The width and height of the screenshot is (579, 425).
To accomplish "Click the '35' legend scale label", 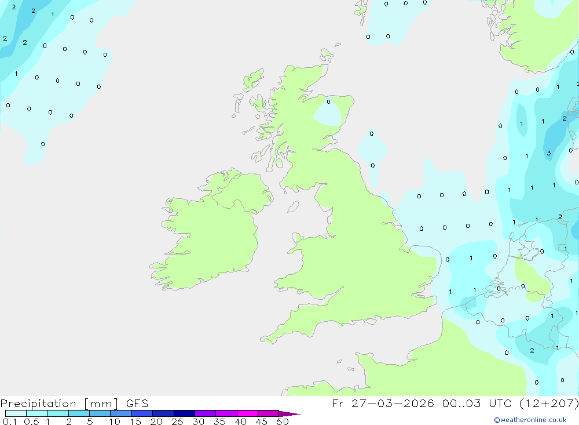I will [x=219, y=422].
